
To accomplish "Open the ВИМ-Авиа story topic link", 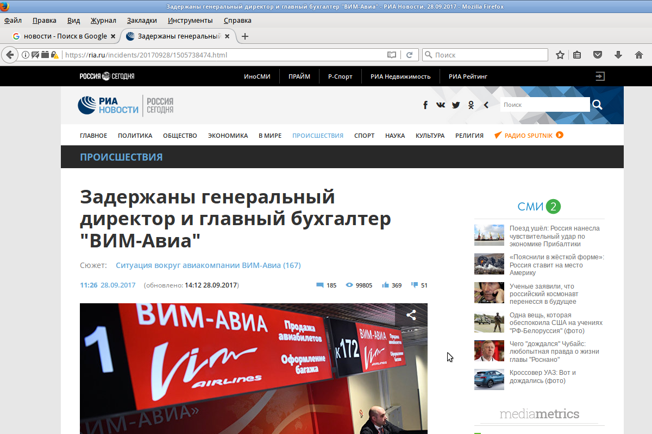I will (x=208, y=265).
